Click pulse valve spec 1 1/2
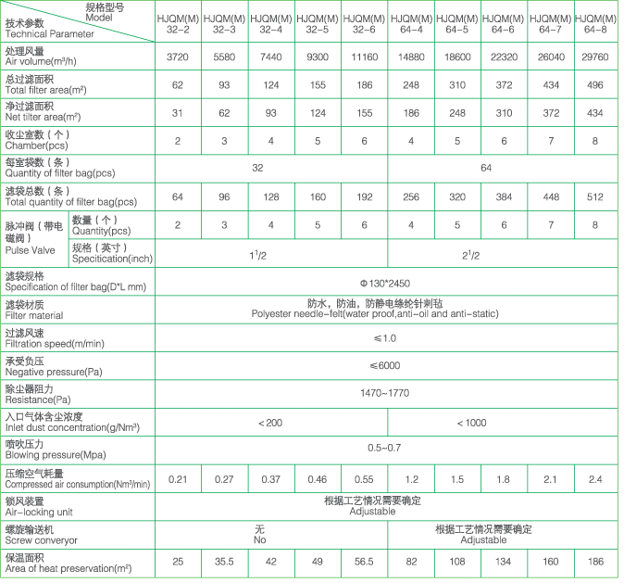Viewport: 624px width, 583px height. click(257, 255)
